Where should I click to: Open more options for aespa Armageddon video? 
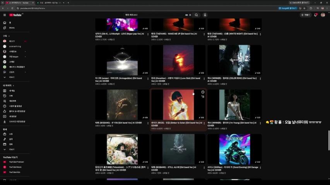coord(148,79)
